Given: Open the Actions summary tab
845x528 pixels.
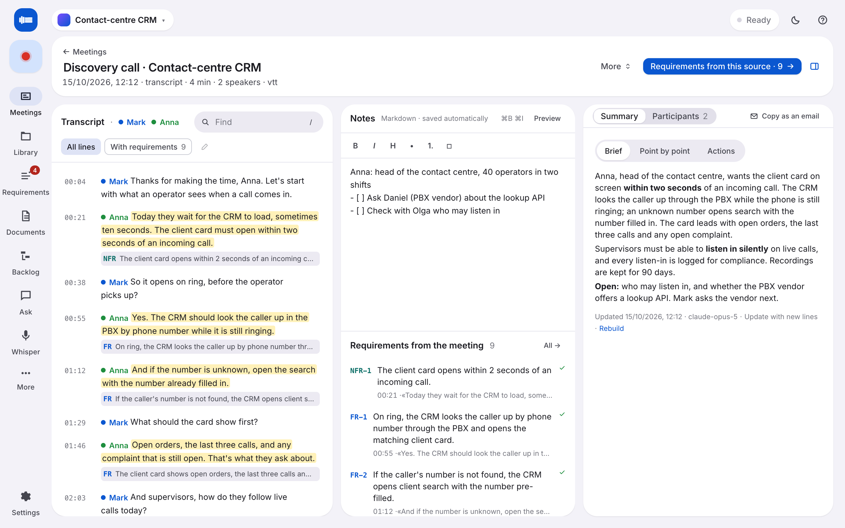Looking at the screenshot, I should click(x=721, y=151).
